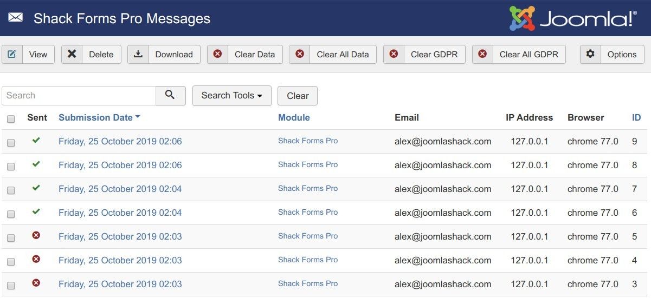651x298 pixels.
Task: Open the submission date link for ID 3
Action: coord(120,284)
